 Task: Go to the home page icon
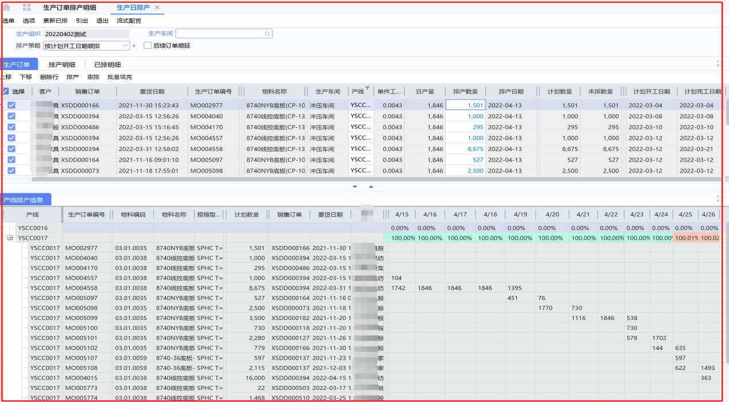(7, 7)
